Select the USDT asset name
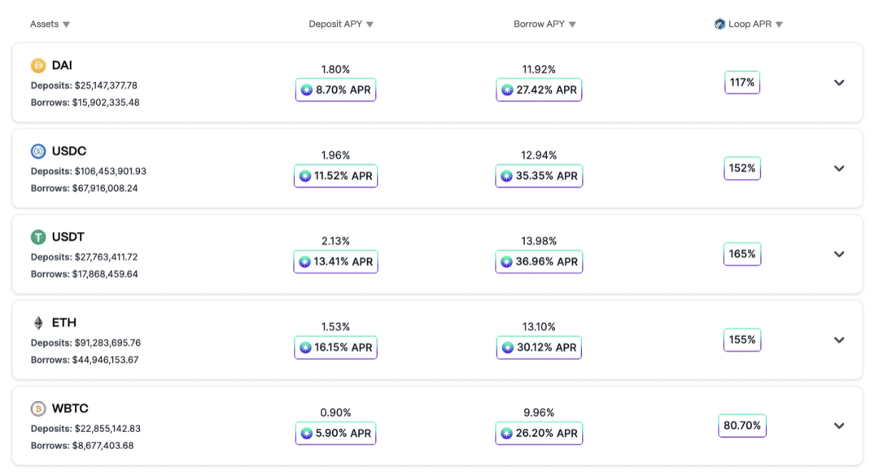 (x=68, y=237)
